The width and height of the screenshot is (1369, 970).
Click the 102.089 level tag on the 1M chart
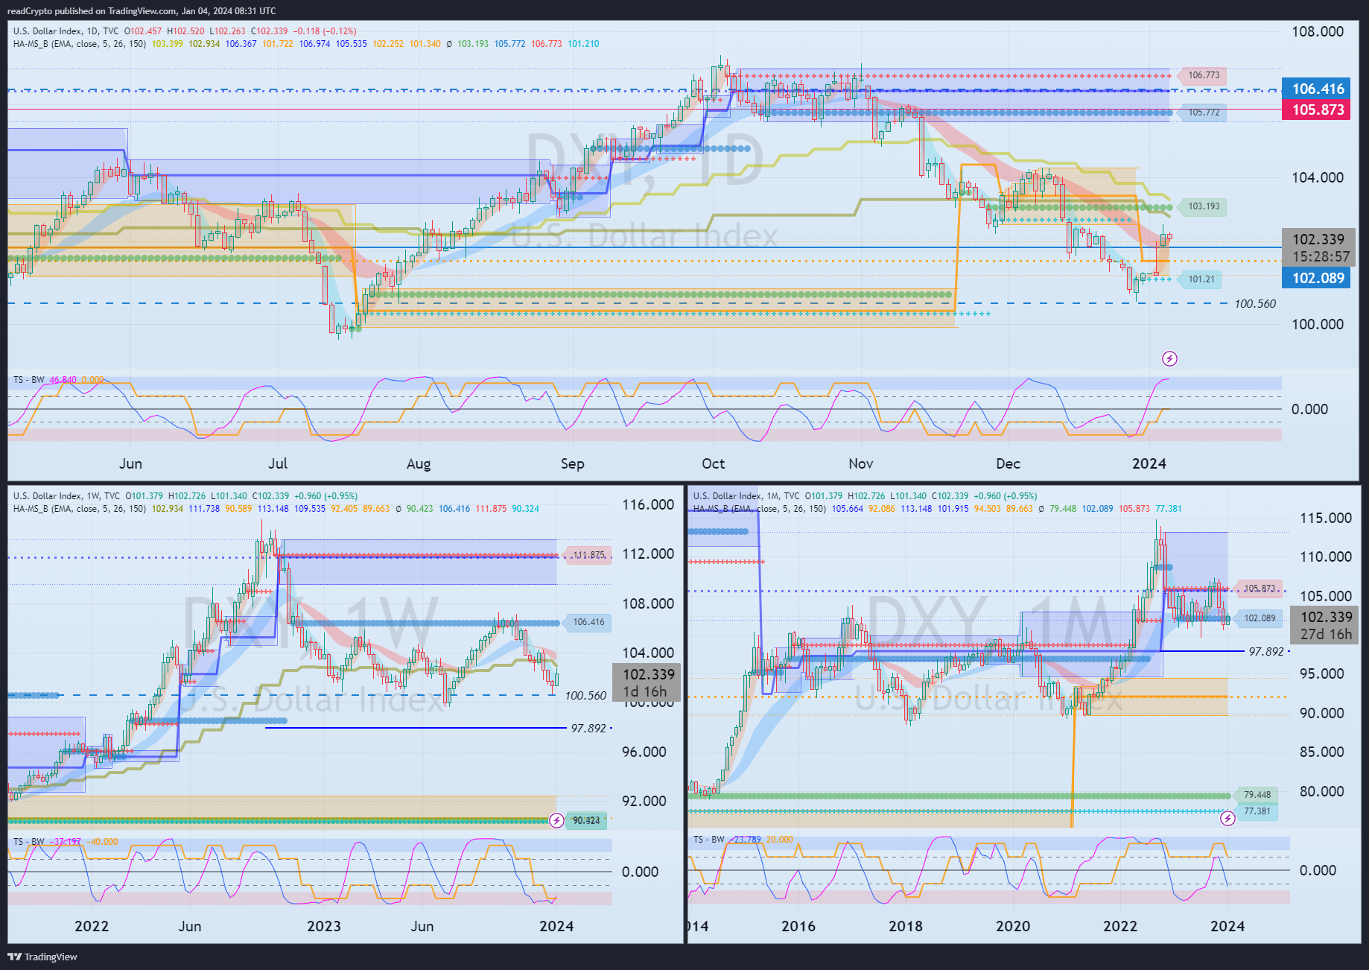(1257, 618)
